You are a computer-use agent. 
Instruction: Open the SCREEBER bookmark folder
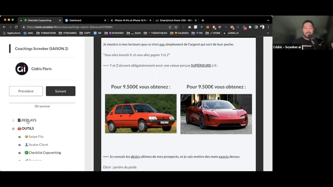coord(114,33)
